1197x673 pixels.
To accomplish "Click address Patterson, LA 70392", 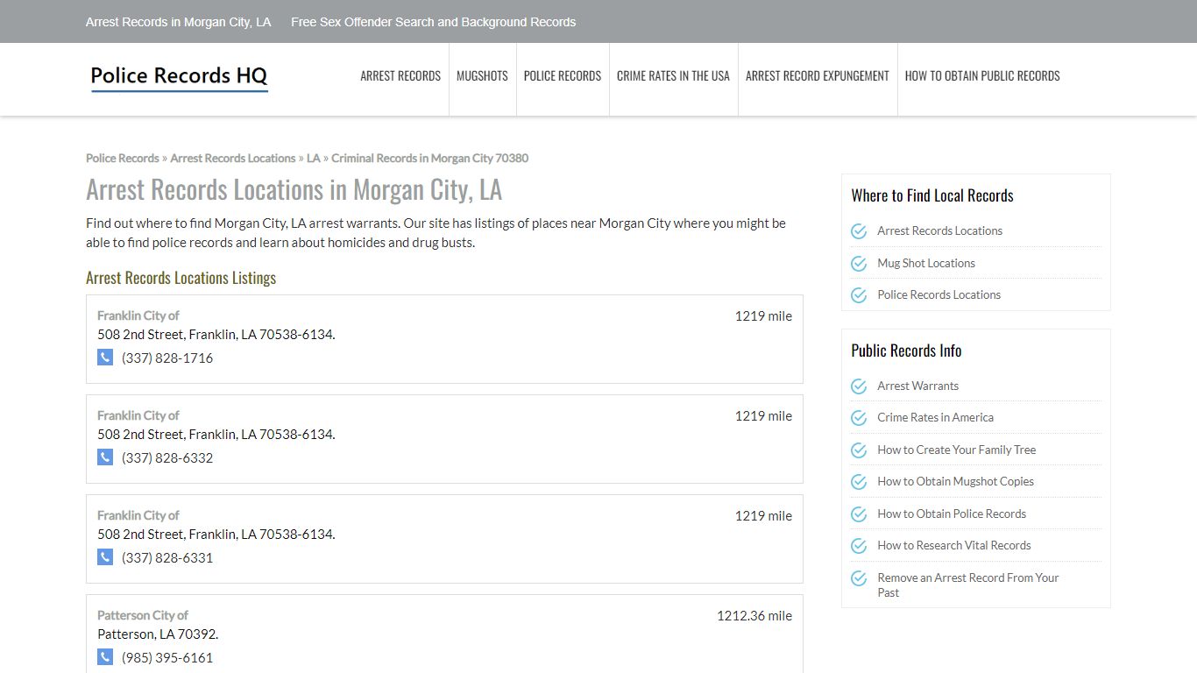I will click(158, 634).
